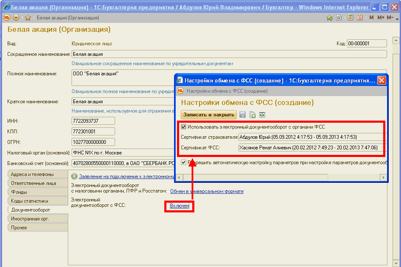Open the Ответственные лица tab

point(38,183)
